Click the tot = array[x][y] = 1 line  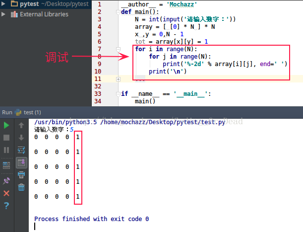[172, 42]
